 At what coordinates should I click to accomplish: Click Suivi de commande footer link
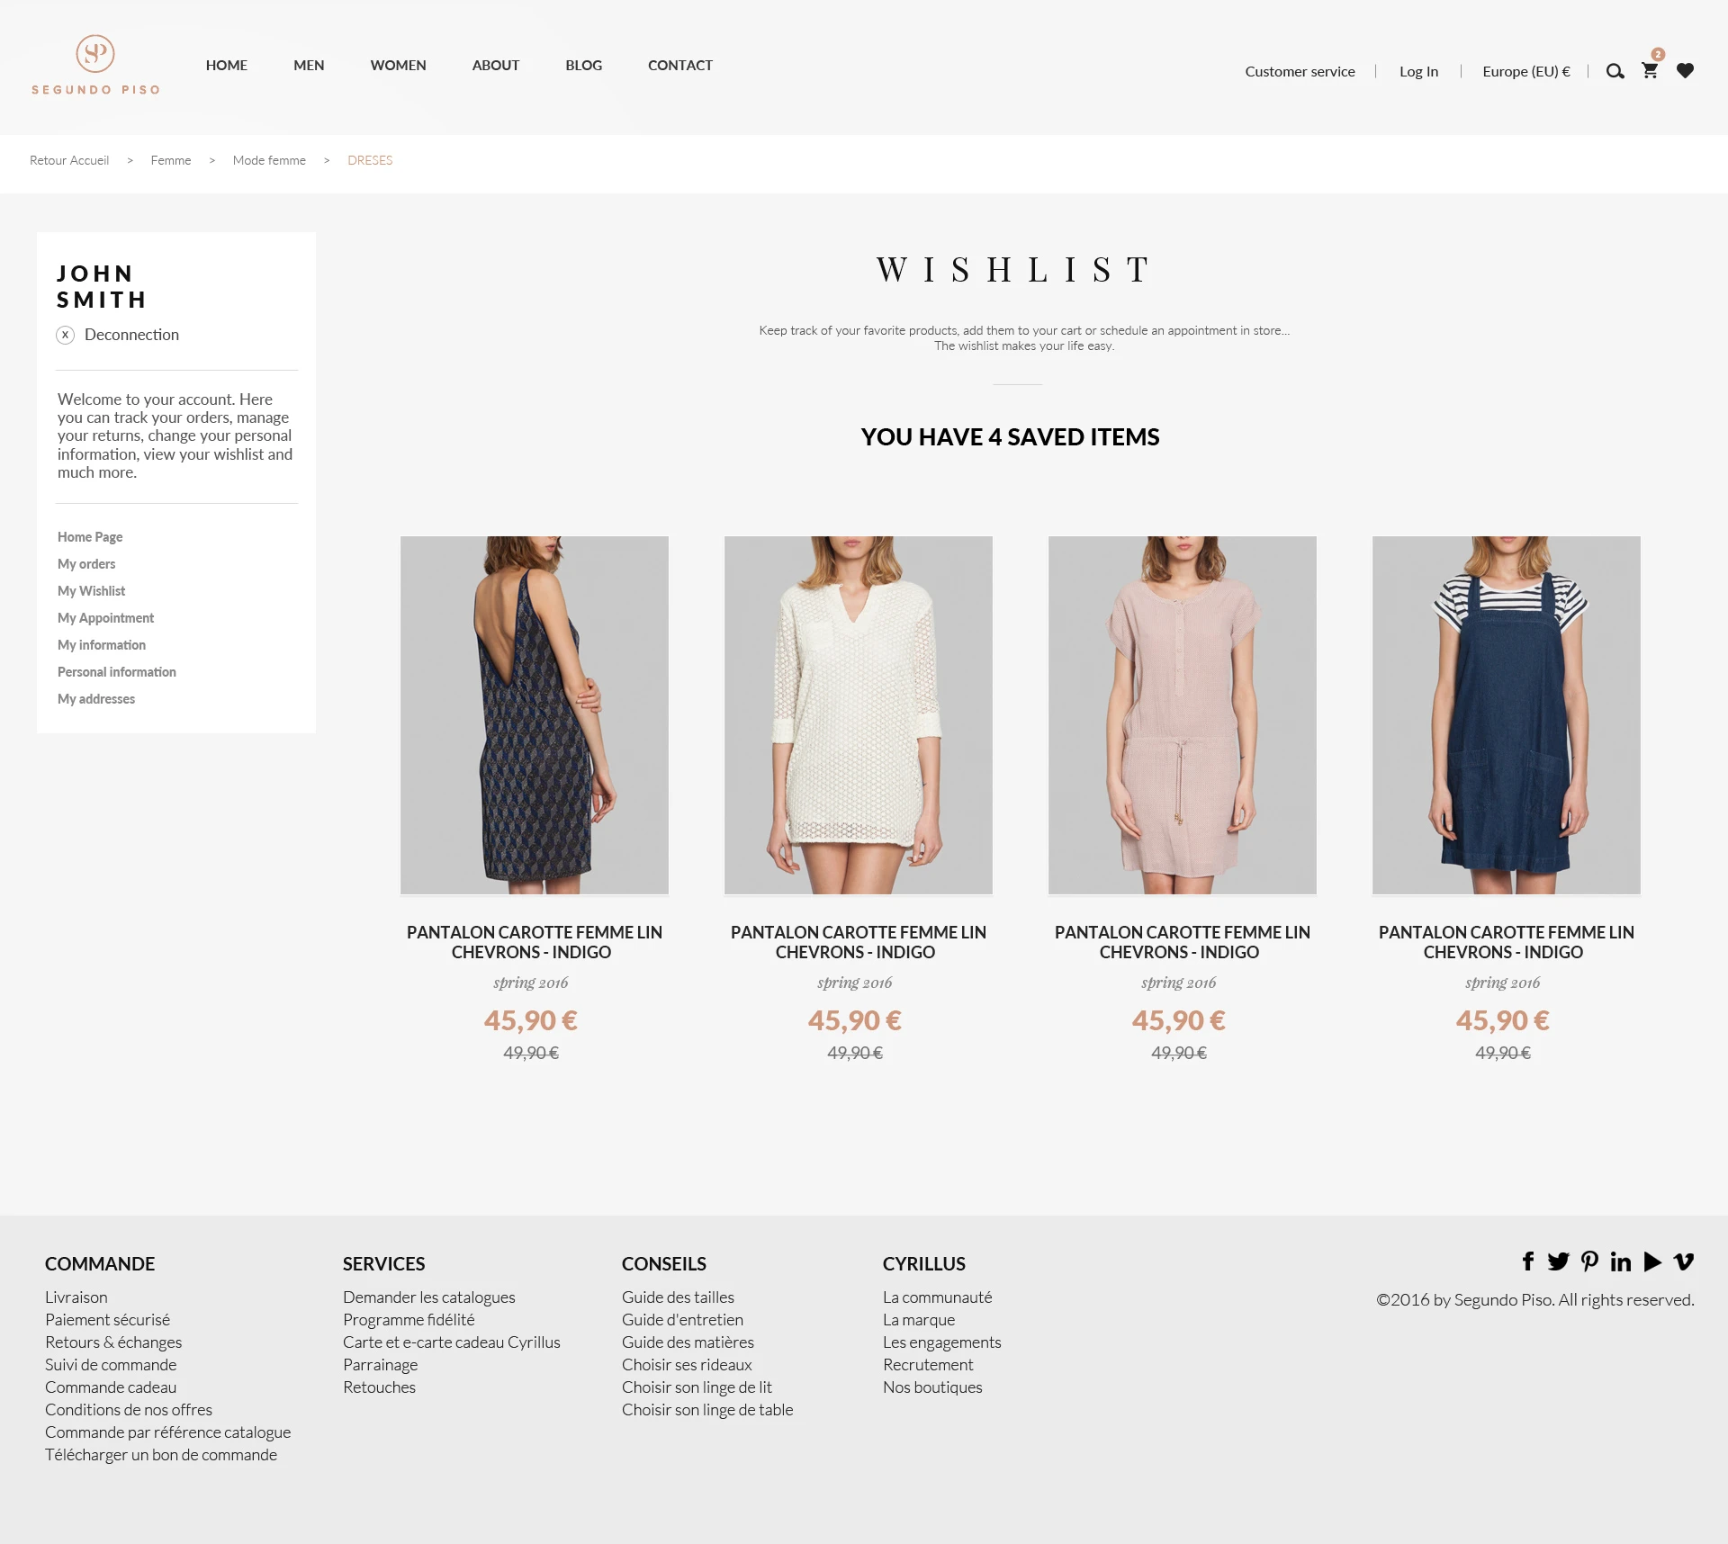111,1365
